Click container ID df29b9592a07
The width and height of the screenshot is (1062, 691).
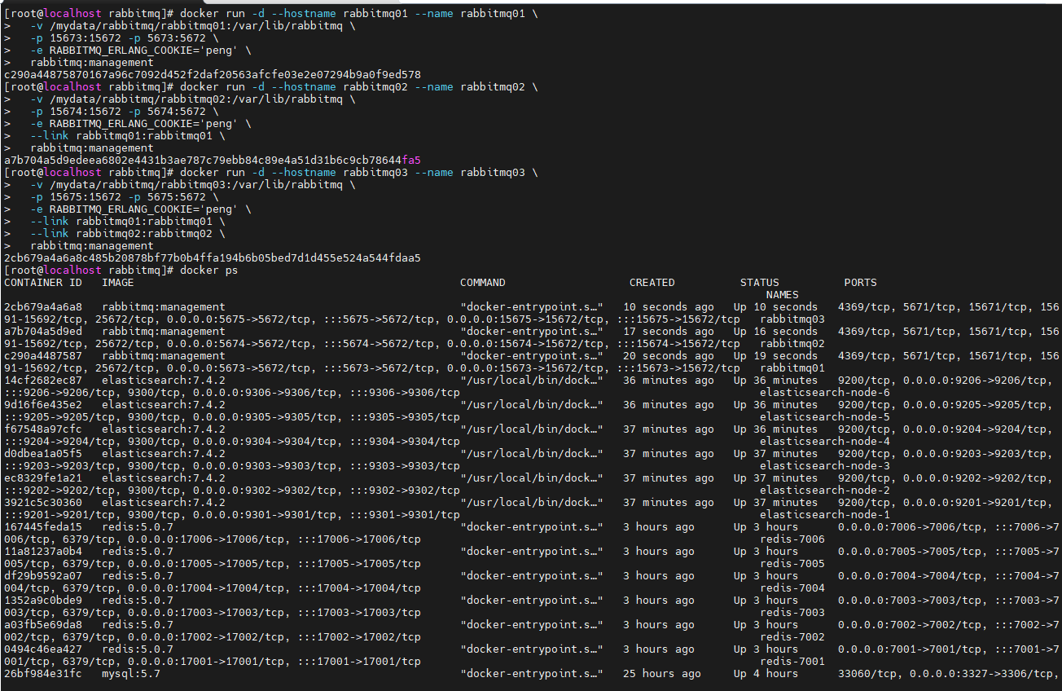pos(43,576)
